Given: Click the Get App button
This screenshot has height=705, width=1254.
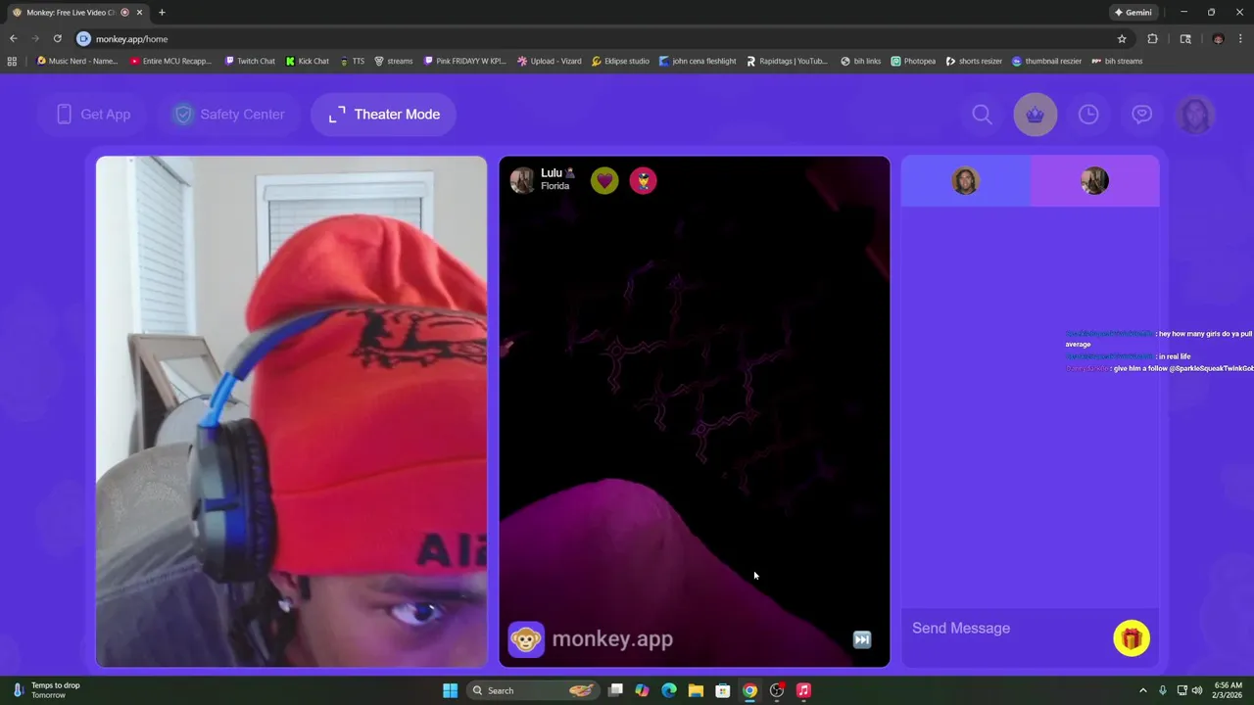Looking at the screenshot, I should coord(94,115).
